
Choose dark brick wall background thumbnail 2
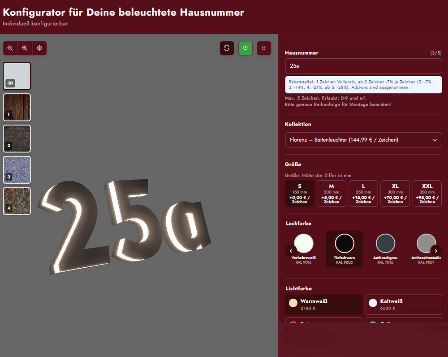(x=17, y=139)
